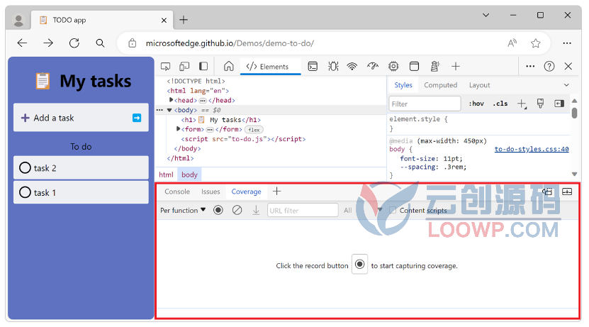Screen dimensions: 589x327
Task: Toggle element classes with .cls
Action: point(500,104)
